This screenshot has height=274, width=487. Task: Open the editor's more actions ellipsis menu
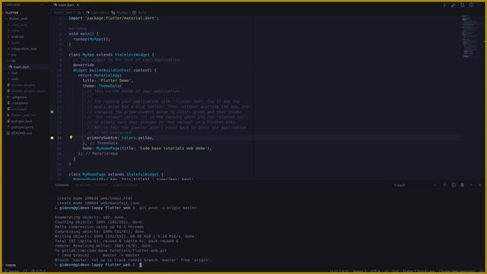pyautogui.click(x=480, y=5)
